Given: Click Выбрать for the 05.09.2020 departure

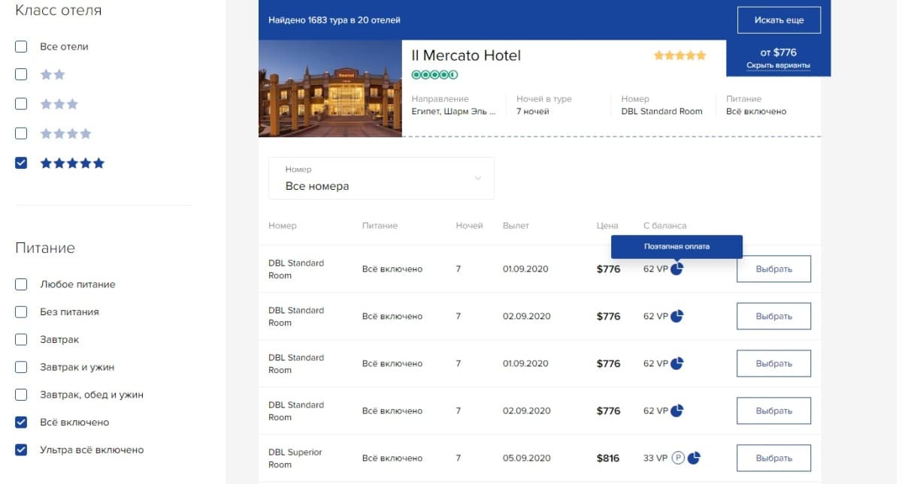Looking at the screenshot, I should click(773, 458).
